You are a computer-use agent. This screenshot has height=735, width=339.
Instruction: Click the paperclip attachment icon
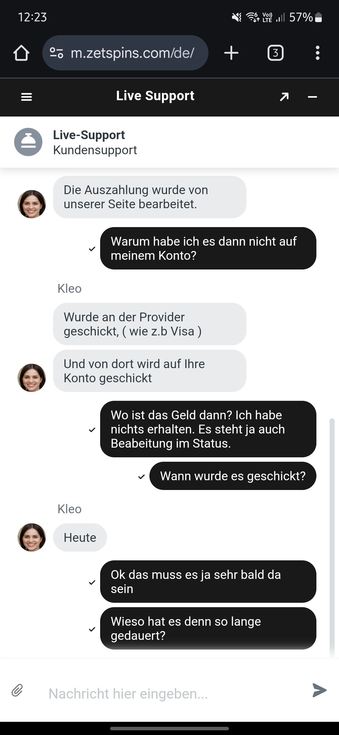click(17, 690)
